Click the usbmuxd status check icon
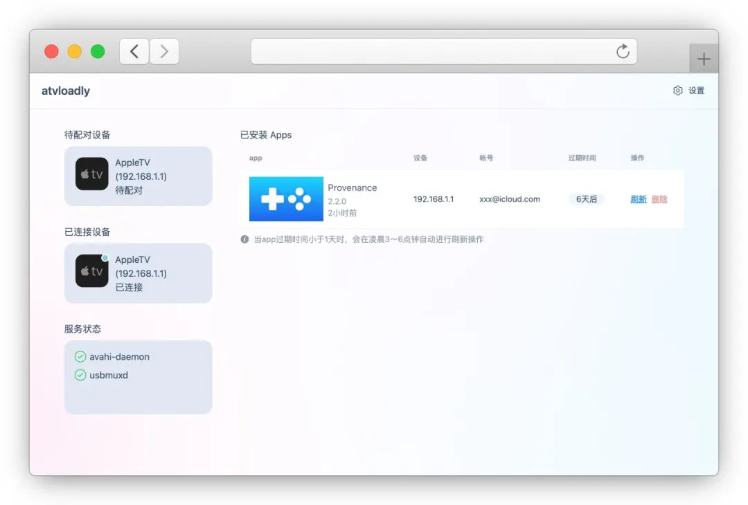 coord(80,376)
